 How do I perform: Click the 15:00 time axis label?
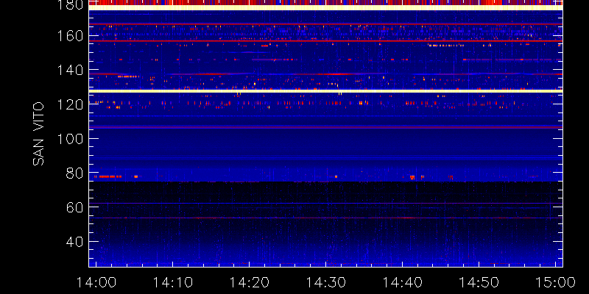point(556,282)
